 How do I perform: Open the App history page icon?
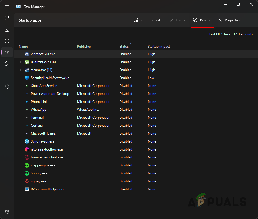click(7, 41)
